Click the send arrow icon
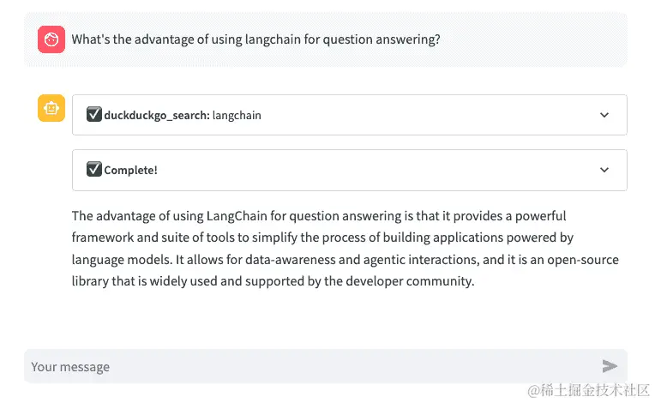Screen dimensions: 655x403 (x=610, y=366)
